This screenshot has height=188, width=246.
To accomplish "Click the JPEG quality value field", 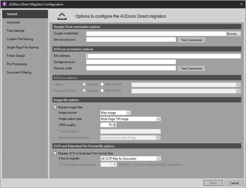I will click(x=107, y=125).
